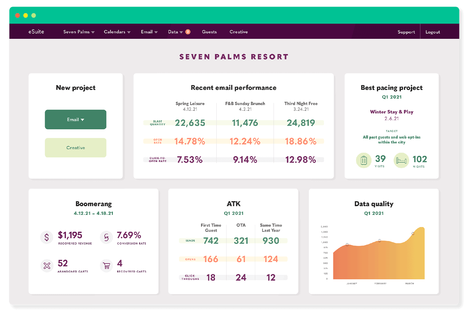Image resolution: width=468 pixels, height=315 pixels.
Task: Open the Seven Palms menu
Action: pos(77,32)
